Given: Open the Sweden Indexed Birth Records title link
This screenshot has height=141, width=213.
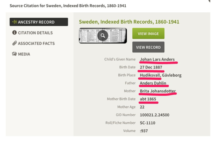Looking at the screenshot, I should point(129,22).
